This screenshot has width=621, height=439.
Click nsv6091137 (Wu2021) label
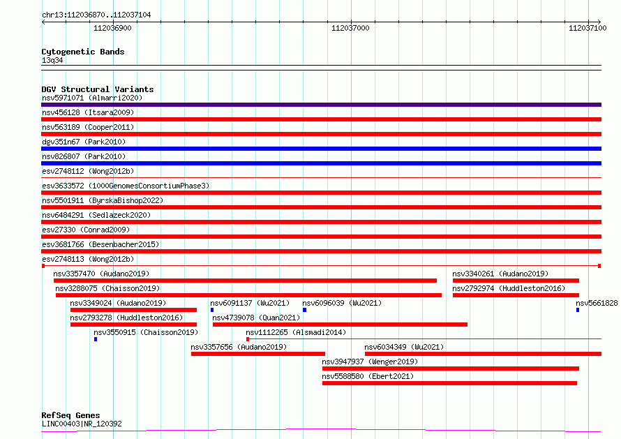tap(250, 303)
